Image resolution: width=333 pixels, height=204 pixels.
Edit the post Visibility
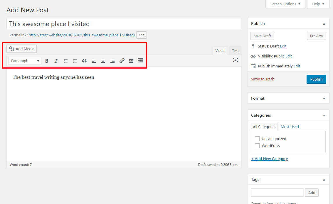pos(289,56)
